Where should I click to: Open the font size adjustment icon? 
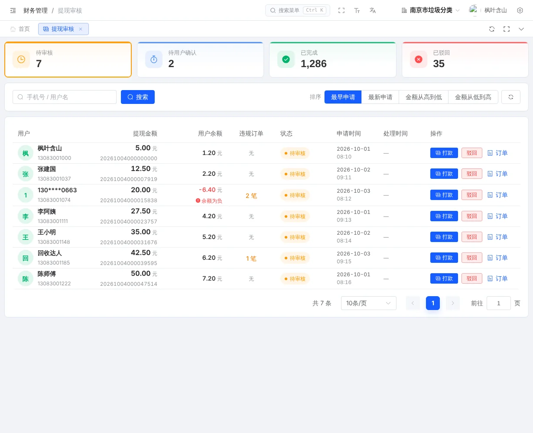357,10
